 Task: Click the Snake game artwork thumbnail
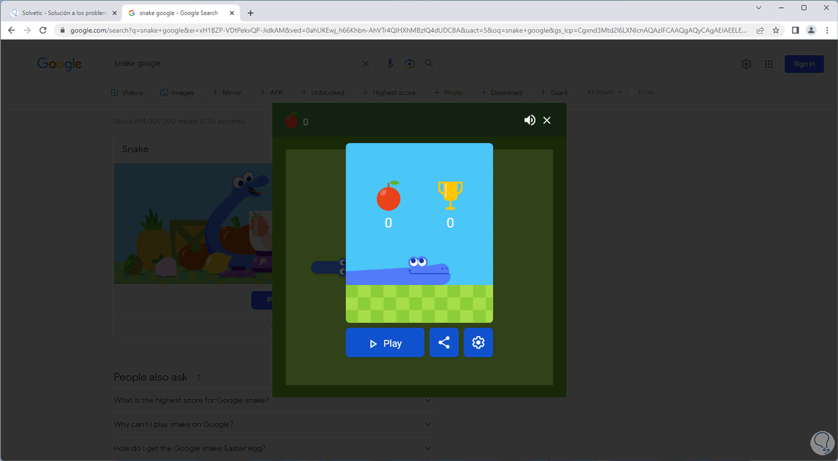tap(193, 224)
